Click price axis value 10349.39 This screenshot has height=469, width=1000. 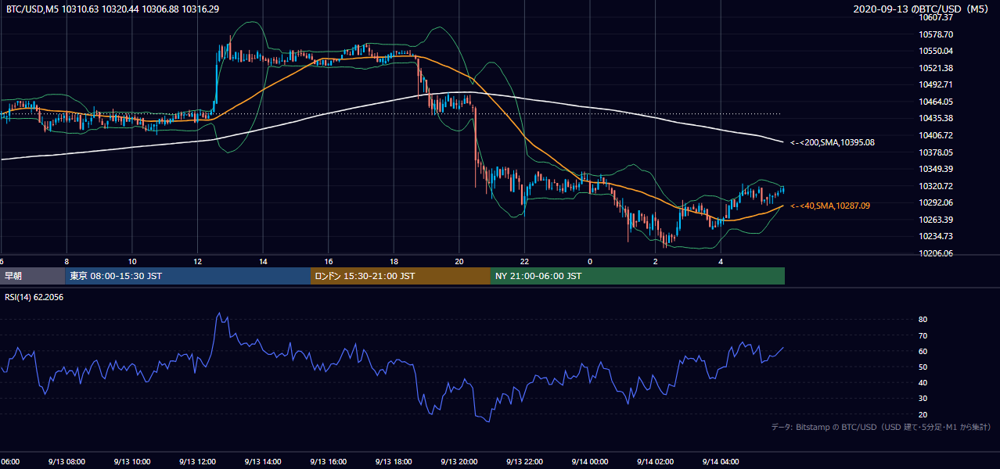click(x=936, y=169)
